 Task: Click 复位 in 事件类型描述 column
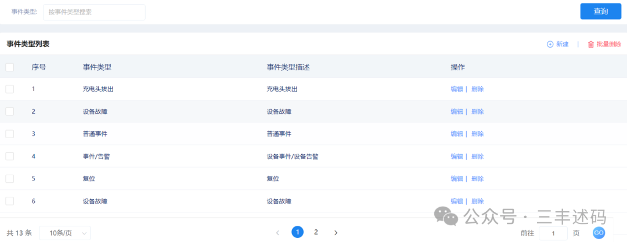pyautogui.click(x=273, y=179)
